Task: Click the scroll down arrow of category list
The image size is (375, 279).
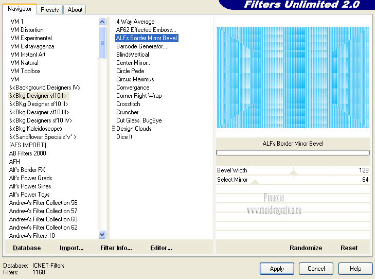Action: (102, 235)
